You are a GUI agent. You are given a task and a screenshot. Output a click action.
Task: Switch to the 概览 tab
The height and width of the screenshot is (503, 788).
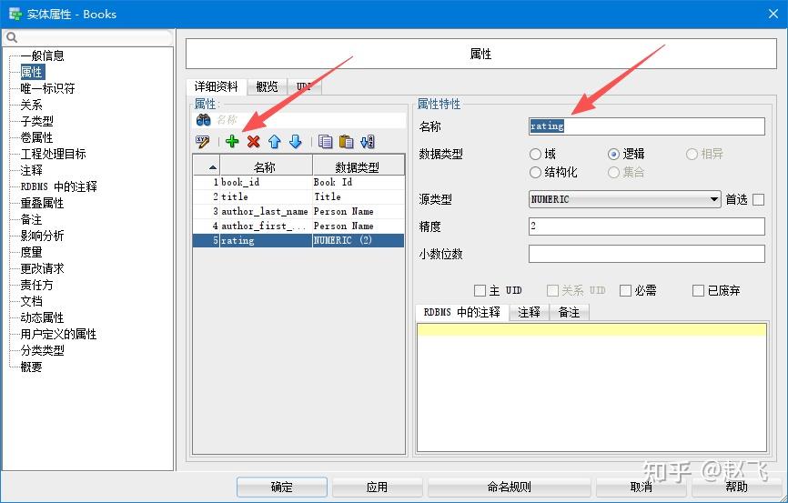point(267,87)
